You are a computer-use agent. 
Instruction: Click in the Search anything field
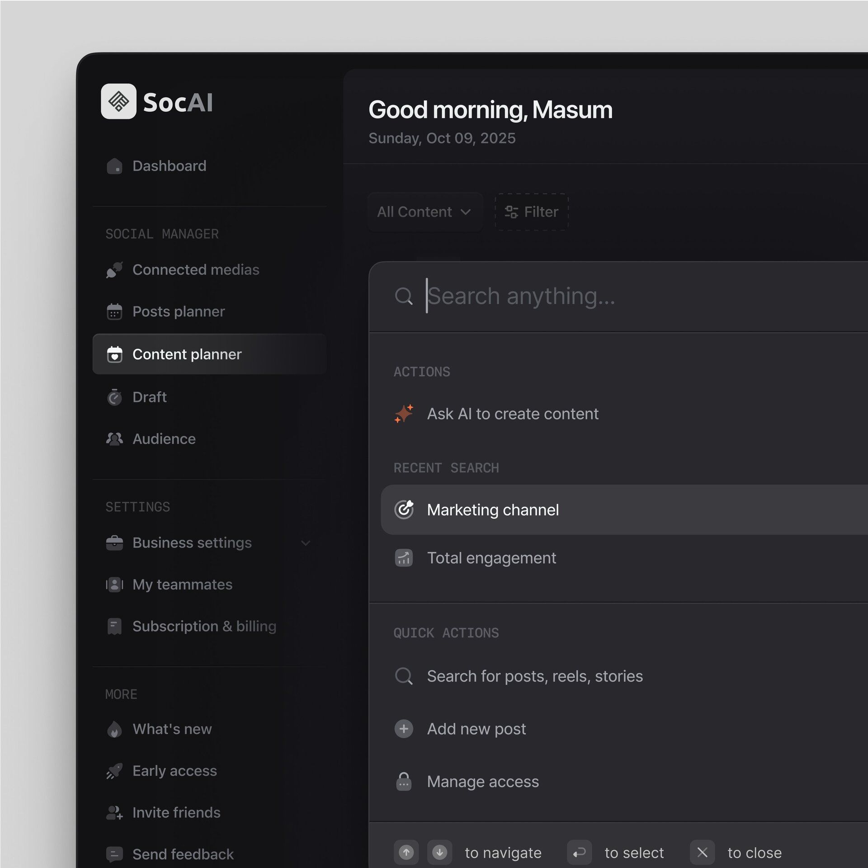[588, 296]
